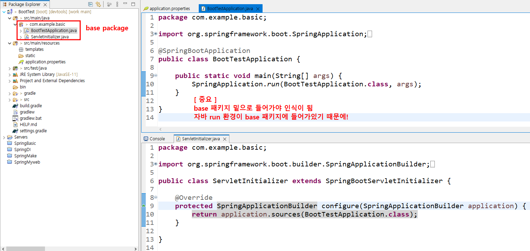The height and width of the screenshot is (251, 530).
Task: Click com.example.basic package icon
Action: click(x=21, y=24)
